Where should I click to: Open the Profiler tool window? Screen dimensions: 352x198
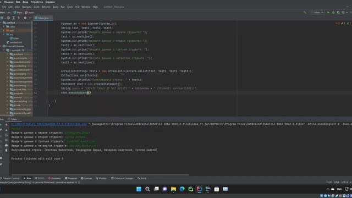coord(101,178)
